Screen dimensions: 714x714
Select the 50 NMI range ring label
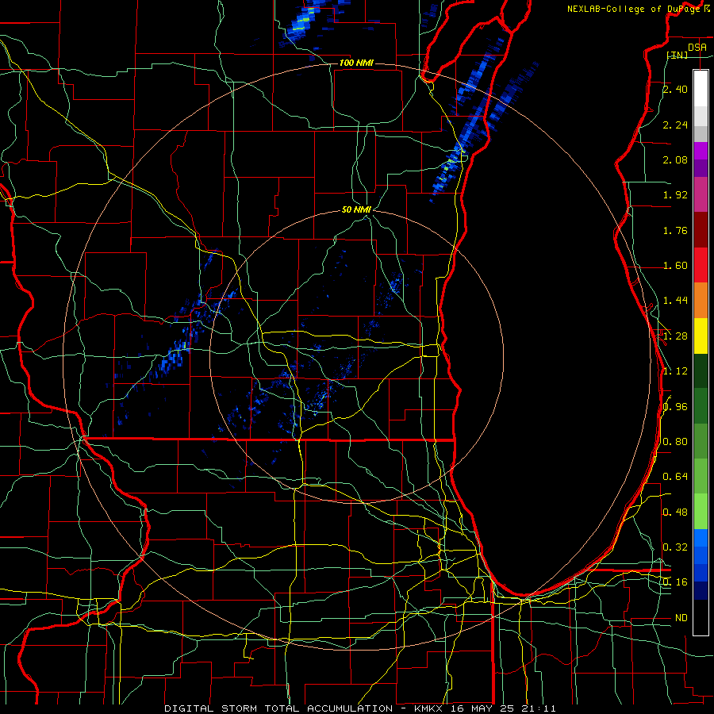click(356, 209)
